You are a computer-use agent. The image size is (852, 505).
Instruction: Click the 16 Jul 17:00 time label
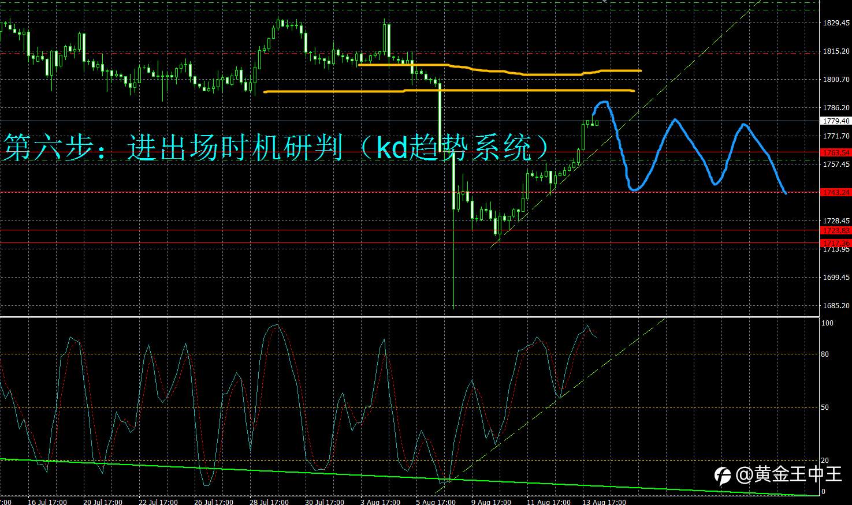[x=47, y=502]
